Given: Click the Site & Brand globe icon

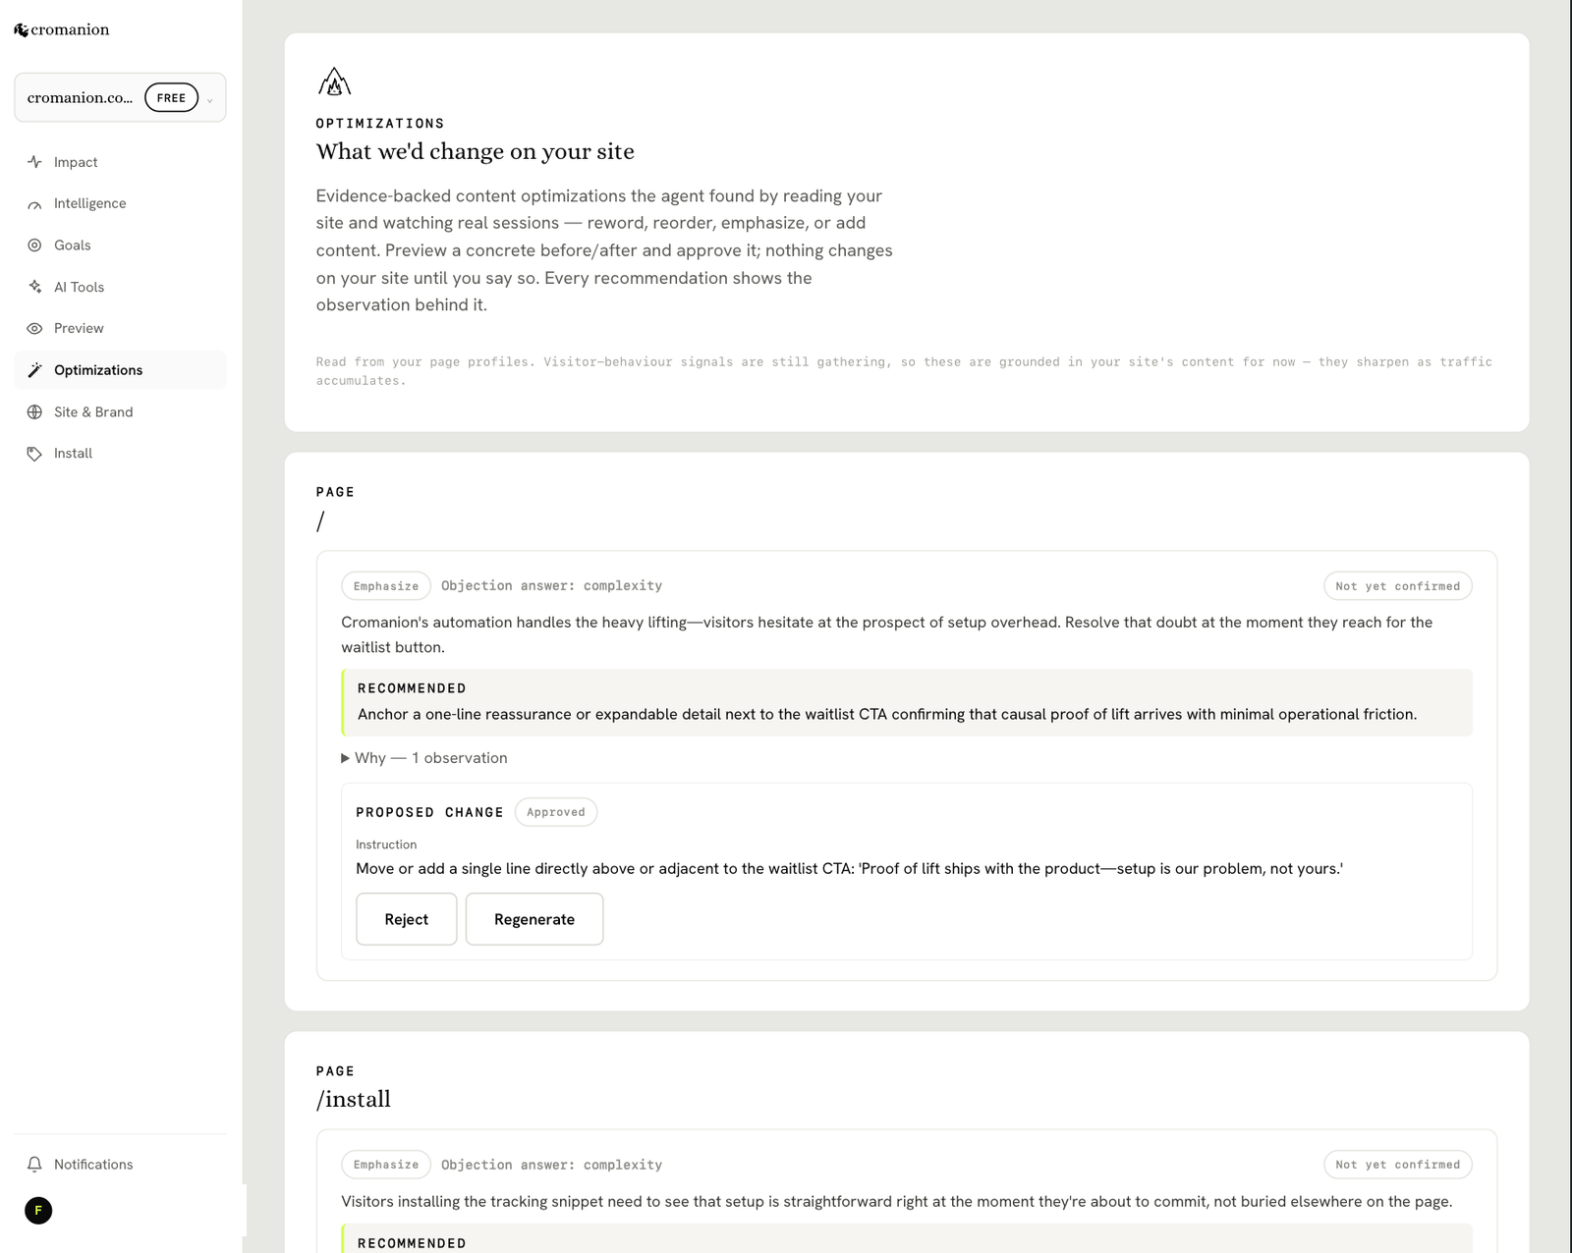Looking at the screenshot, I should click(34, 412).
